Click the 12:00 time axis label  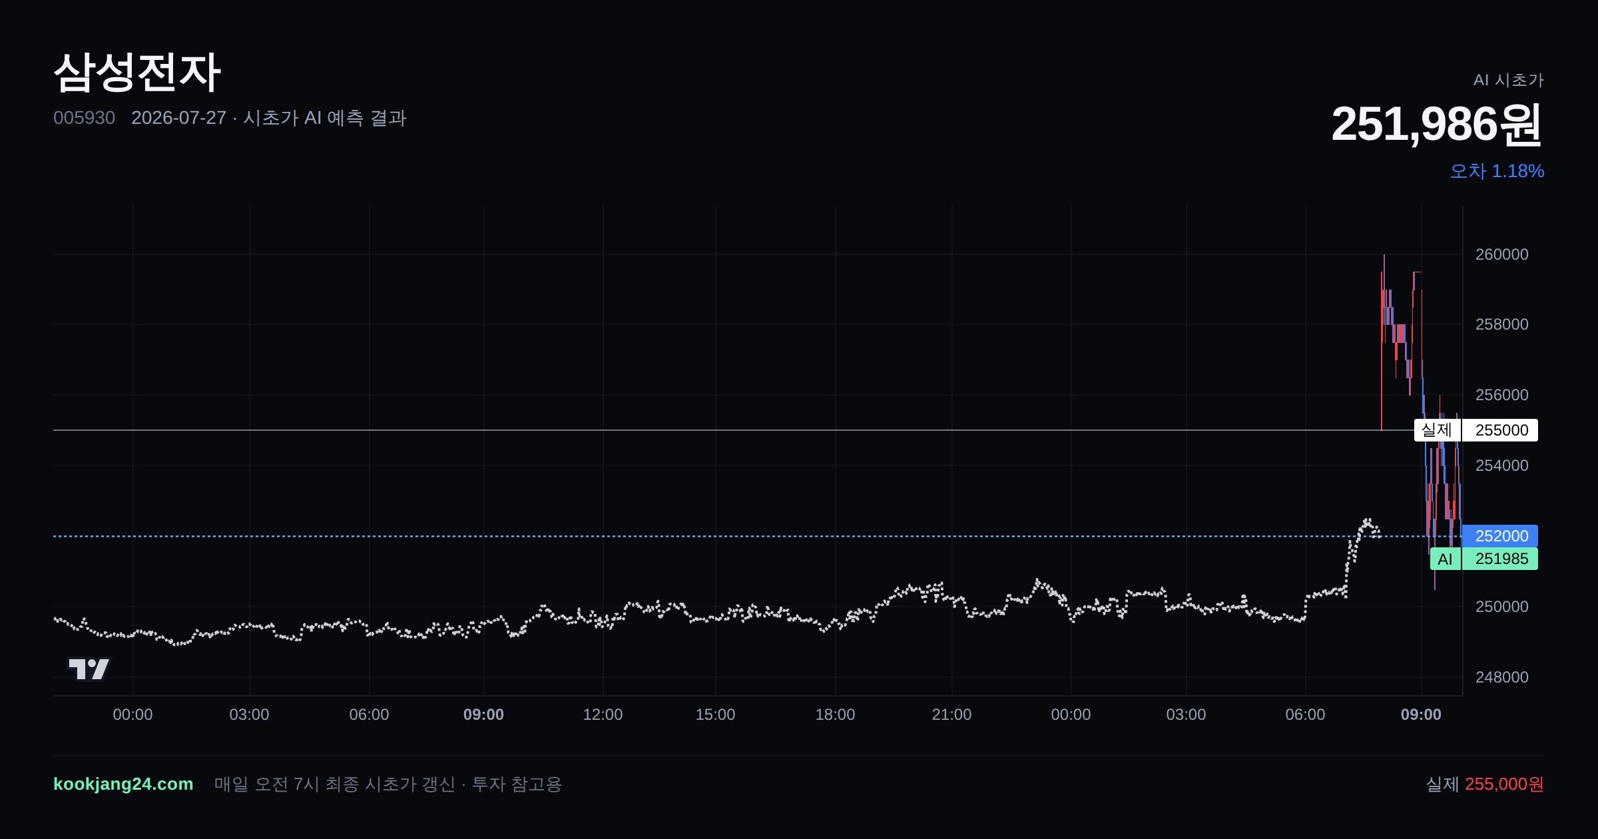(x=603, y=714)
